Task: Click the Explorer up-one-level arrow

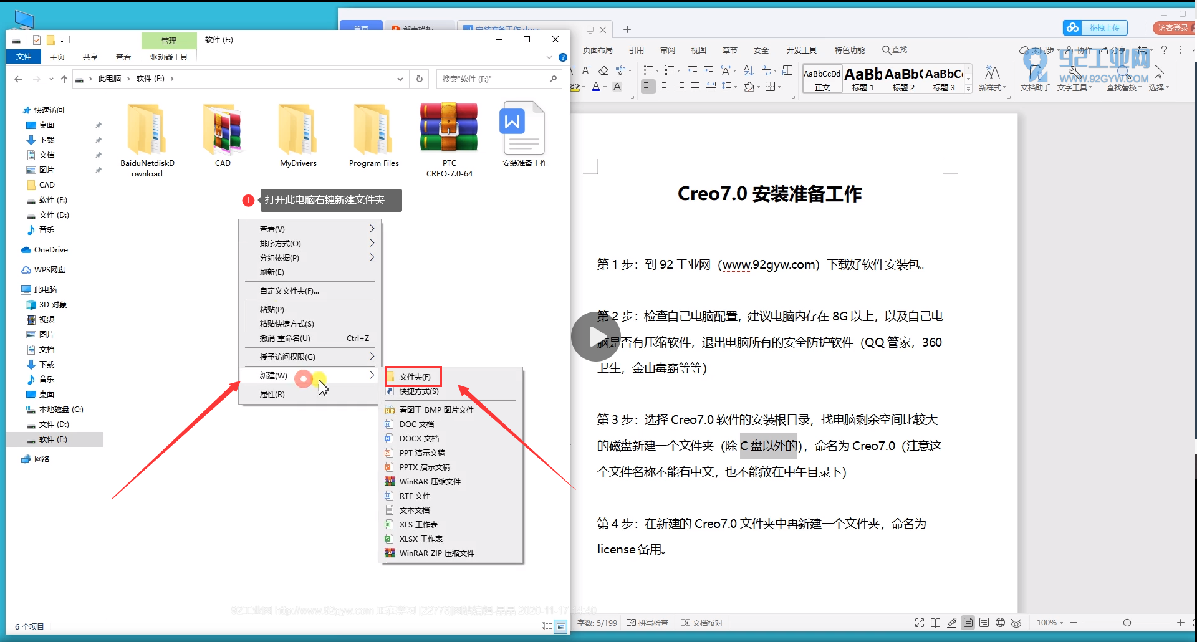Action: point(64,79)
